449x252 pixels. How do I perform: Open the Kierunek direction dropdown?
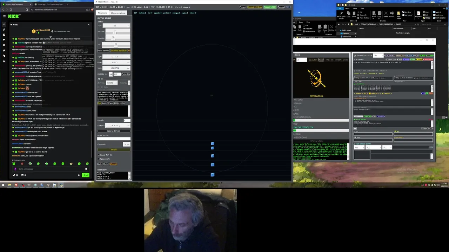pos(127,144)
